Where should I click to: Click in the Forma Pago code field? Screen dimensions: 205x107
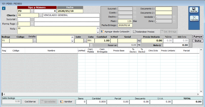coord(24,24)
